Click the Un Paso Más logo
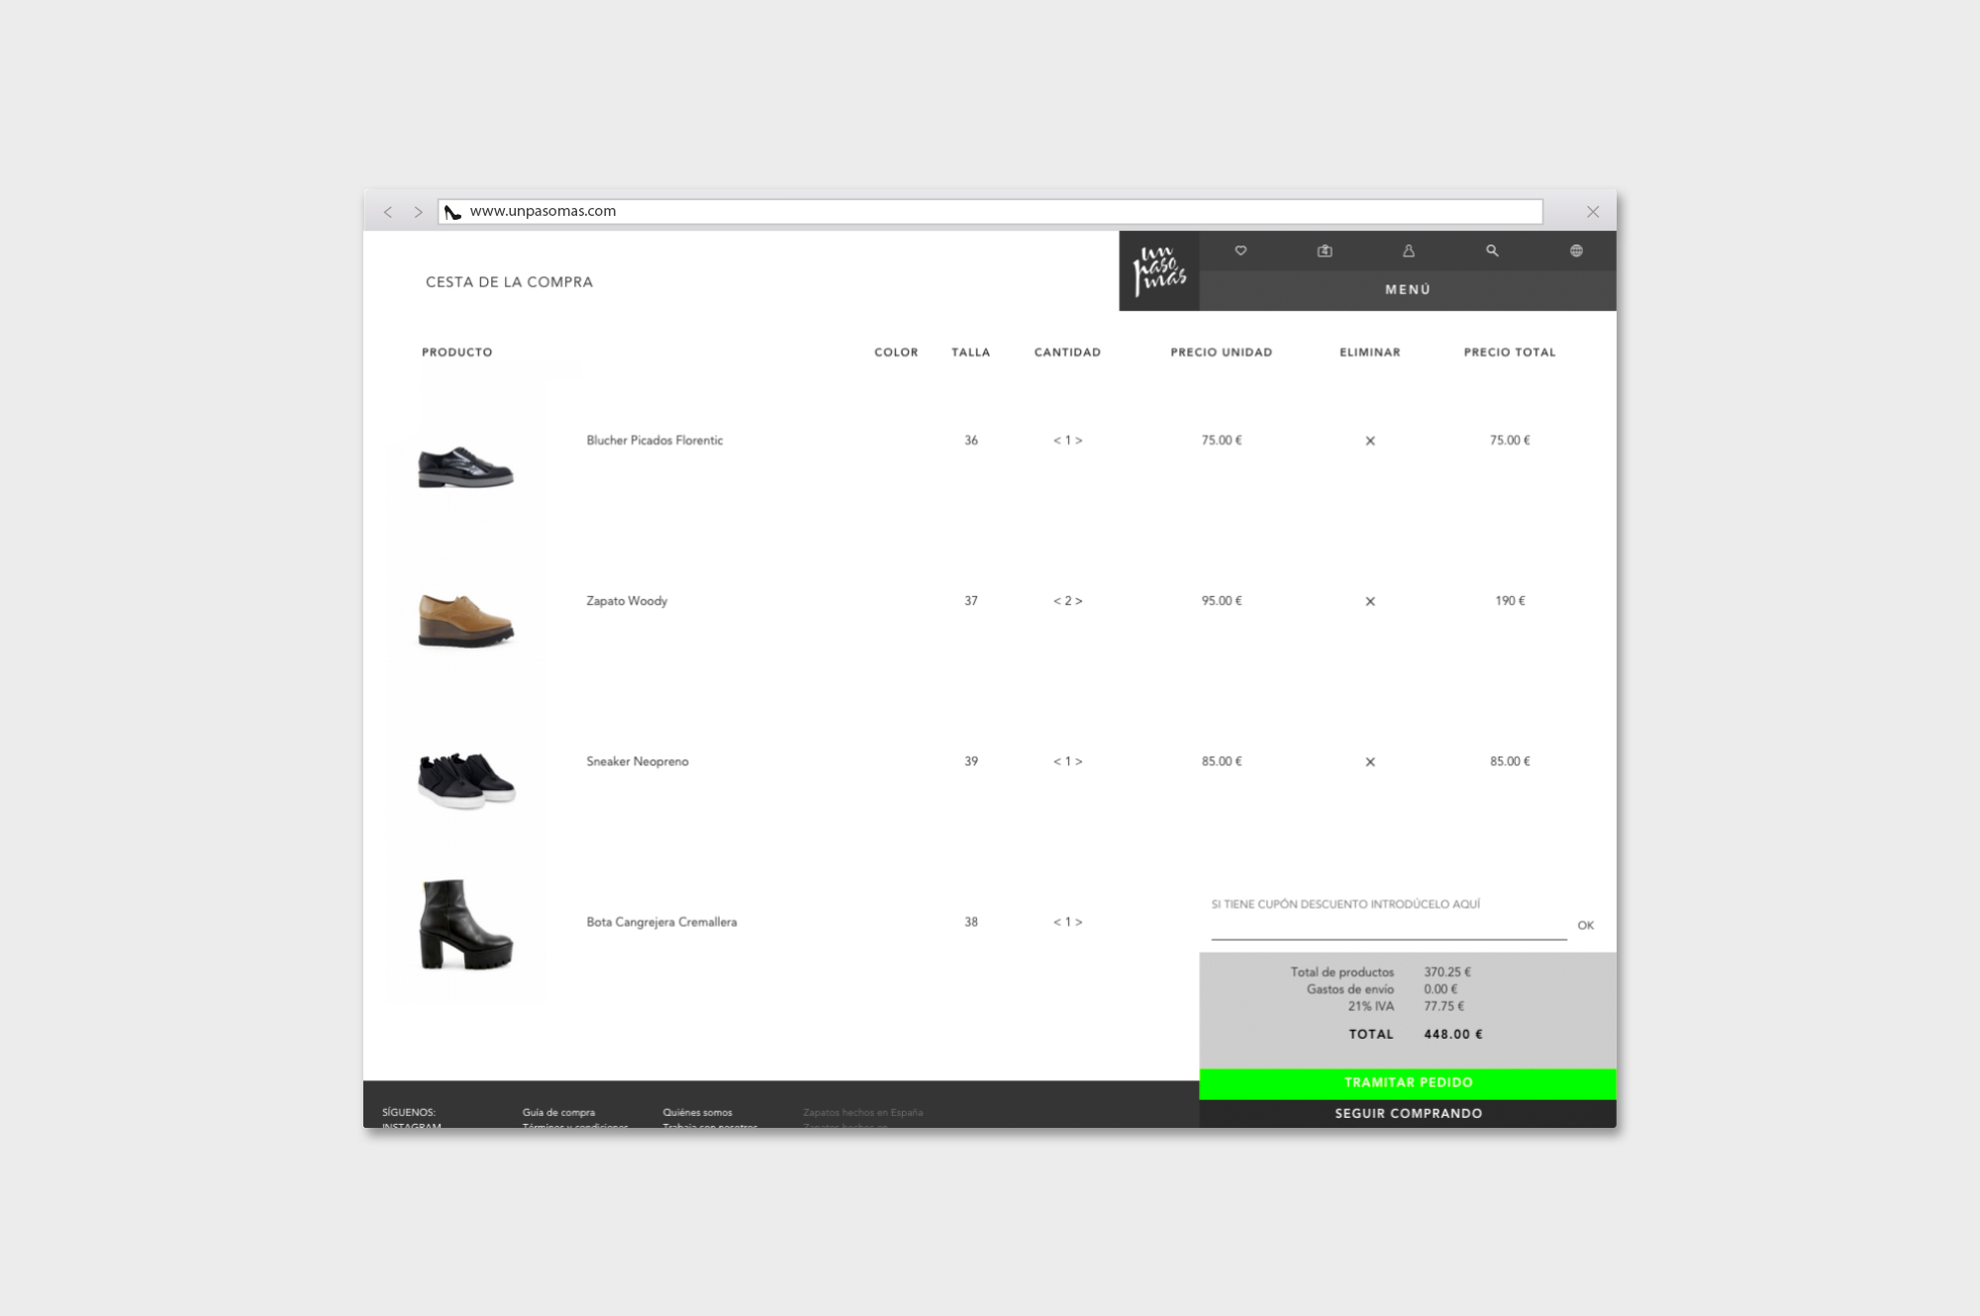 tap(1158, 270)
